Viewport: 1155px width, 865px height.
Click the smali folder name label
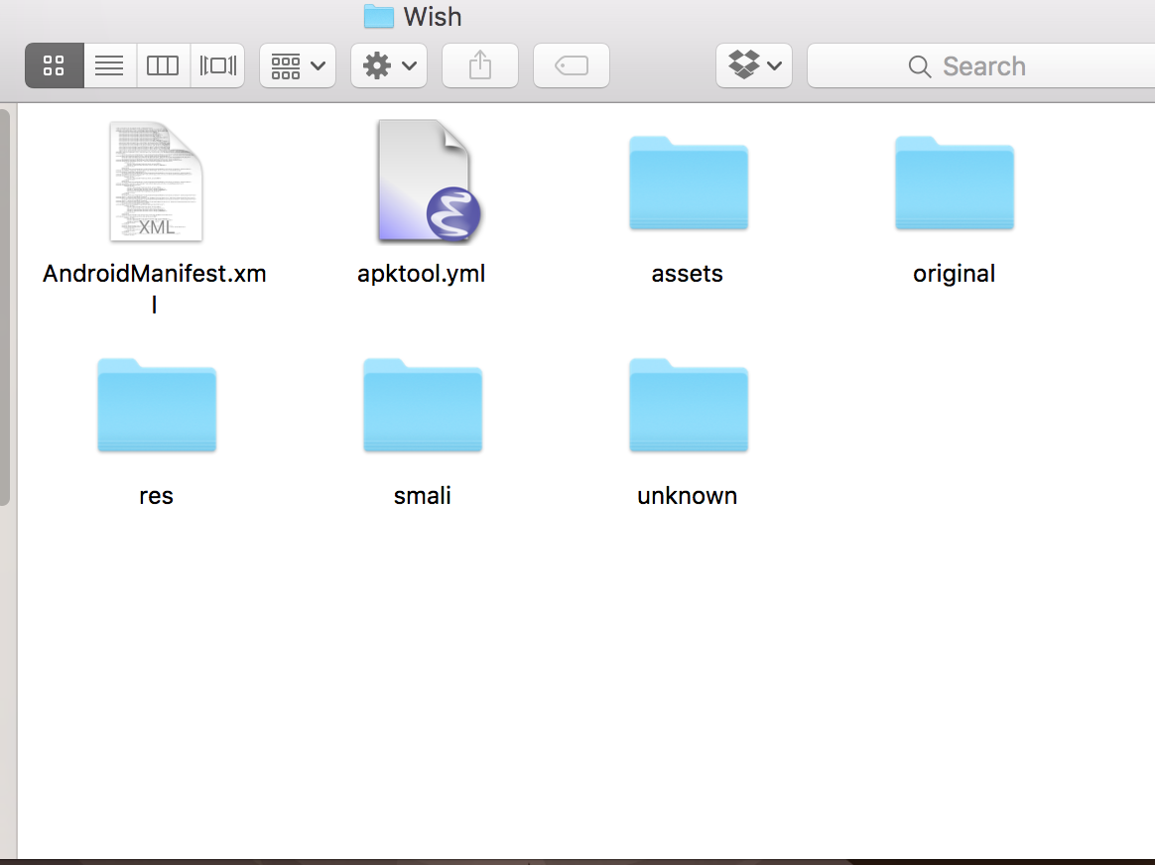coord(422,495)
